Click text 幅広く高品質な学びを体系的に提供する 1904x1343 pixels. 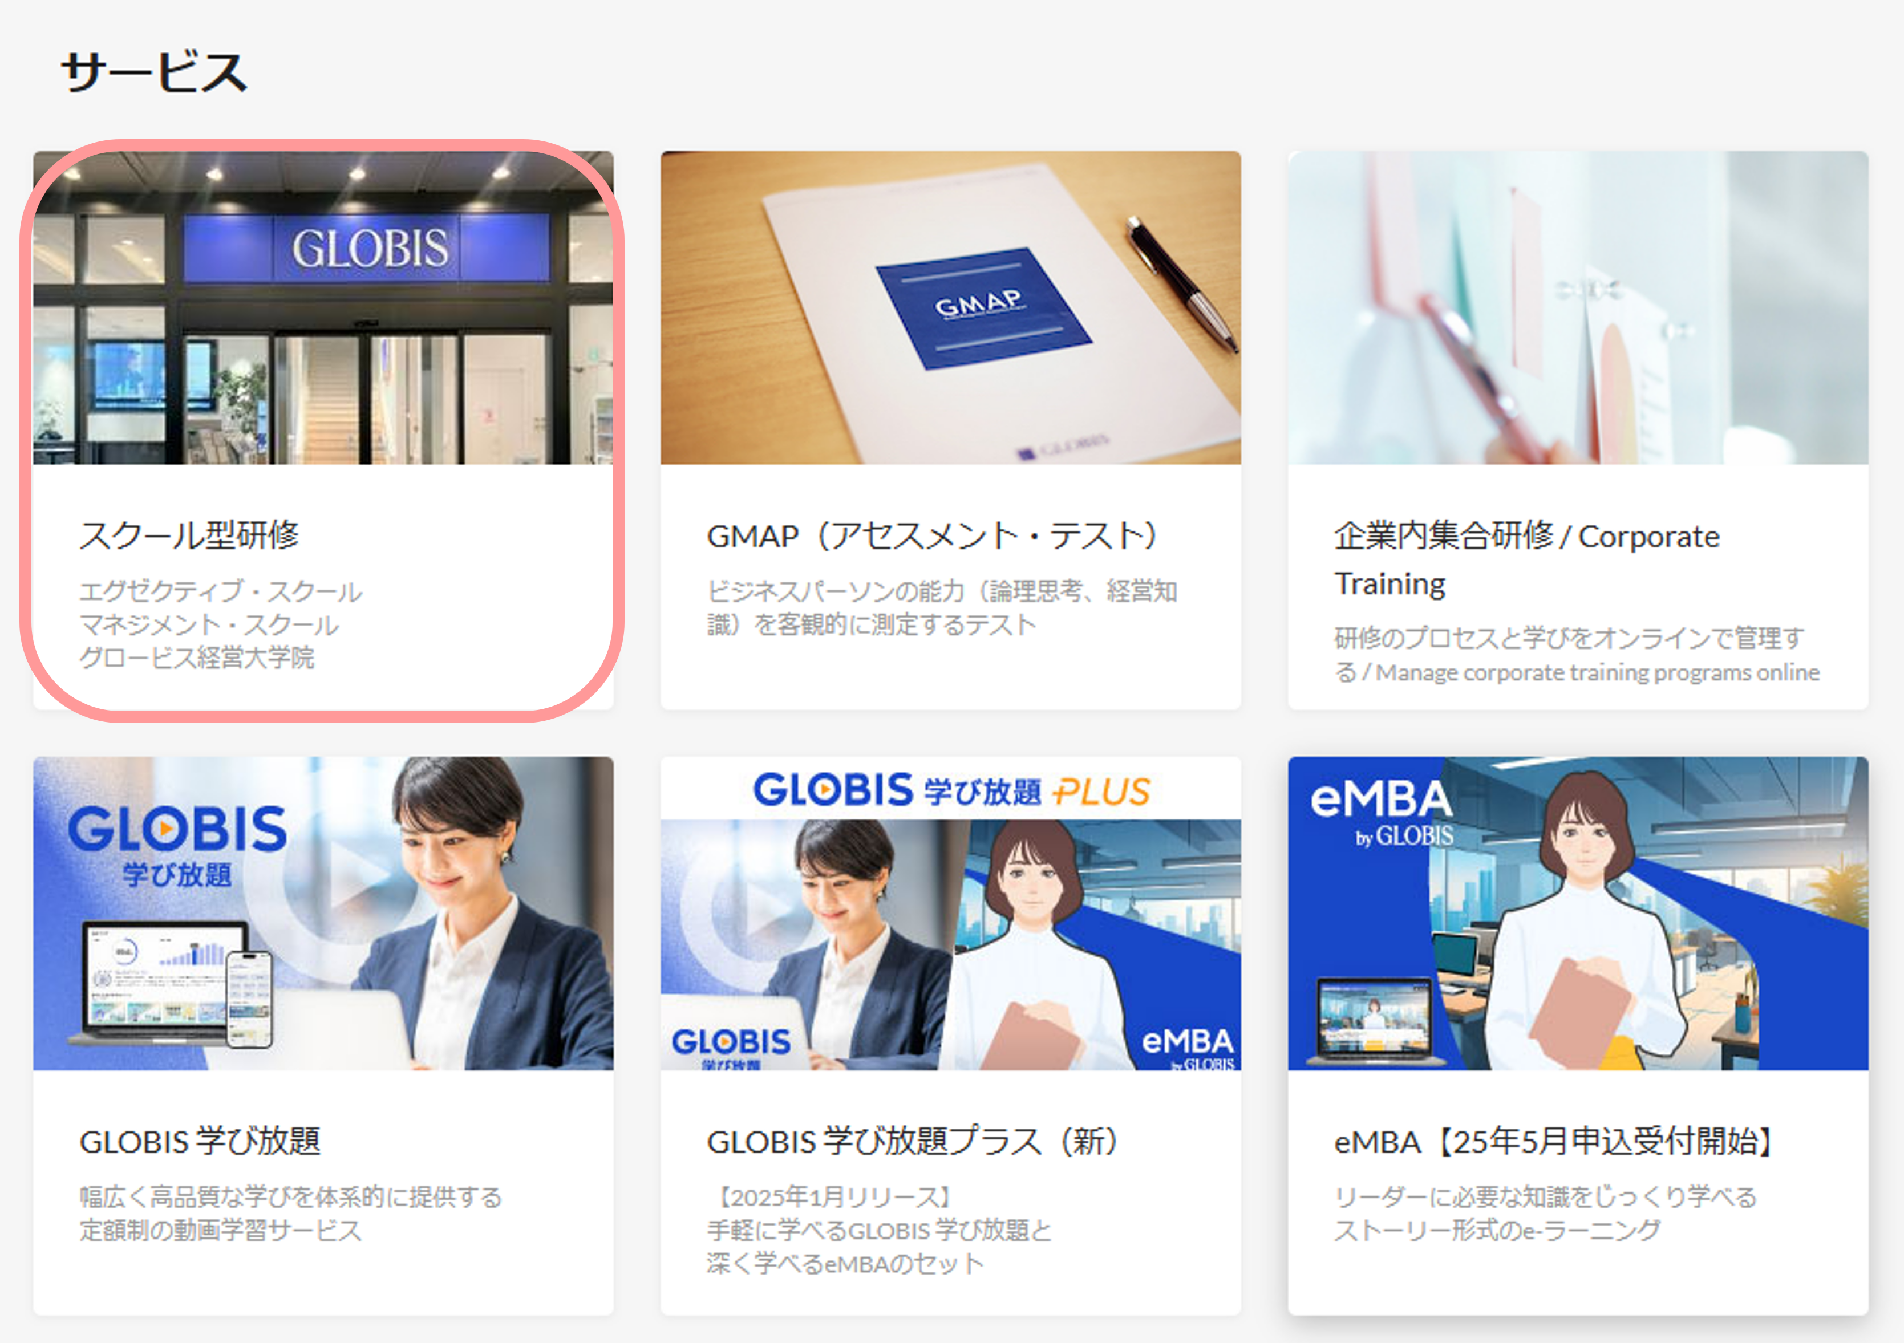[291, 1196]
